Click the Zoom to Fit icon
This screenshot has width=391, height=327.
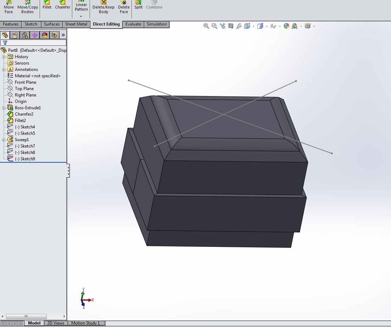[x=206, y=26]
